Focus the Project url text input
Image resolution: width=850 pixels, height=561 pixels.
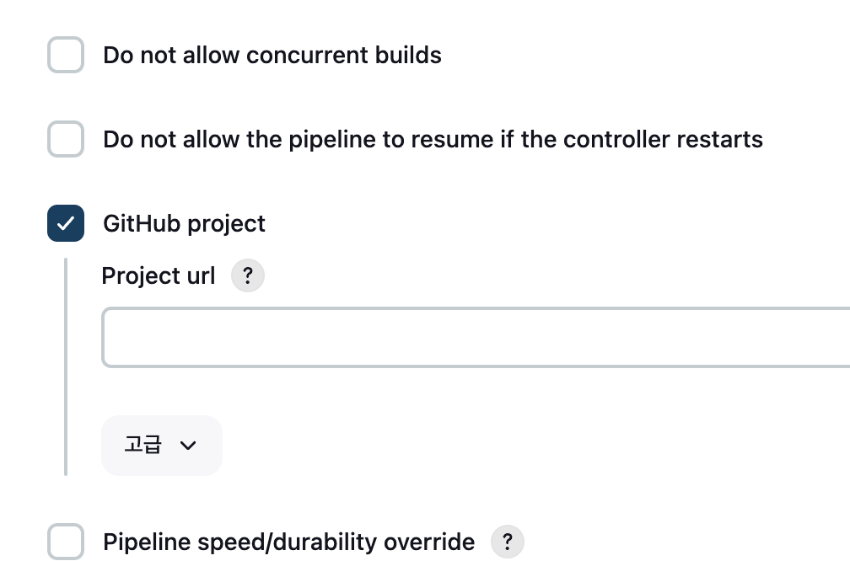(476, 337)
